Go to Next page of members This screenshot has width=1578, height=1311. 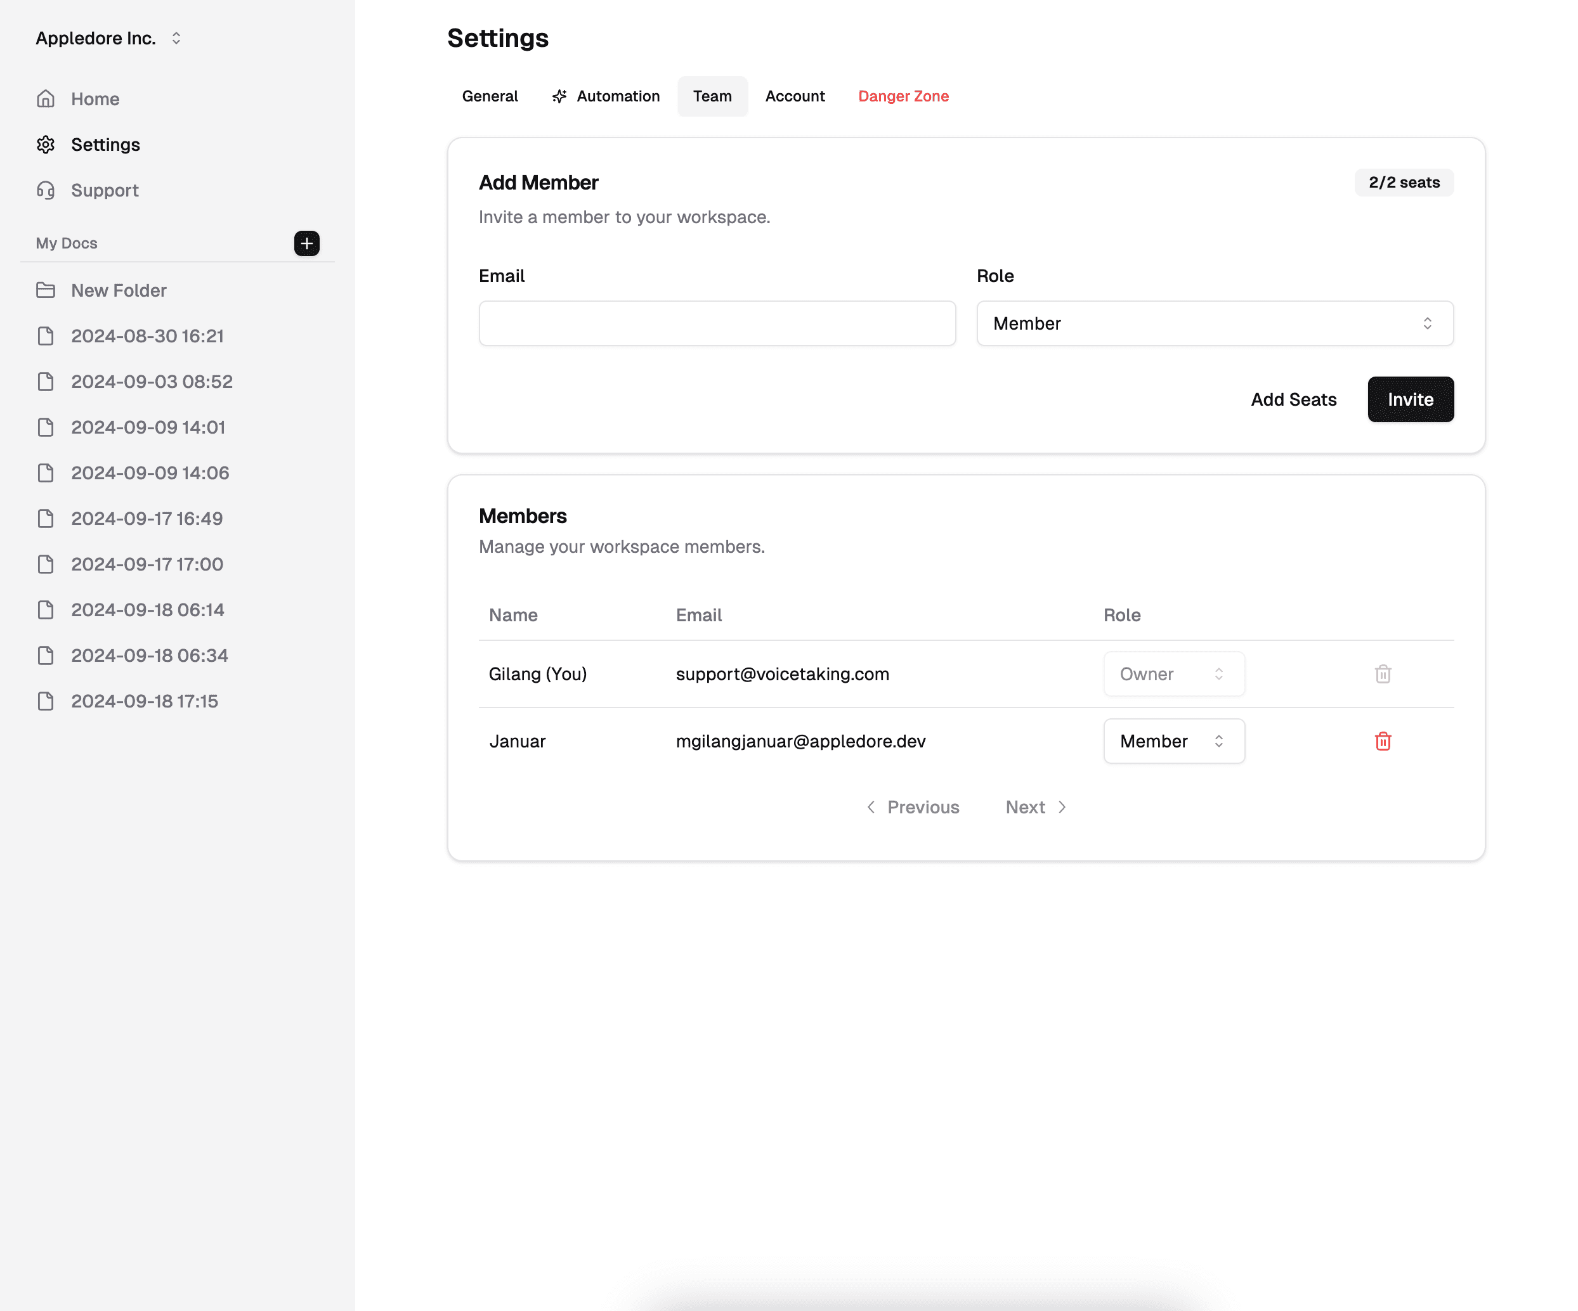coord(1036,807)
